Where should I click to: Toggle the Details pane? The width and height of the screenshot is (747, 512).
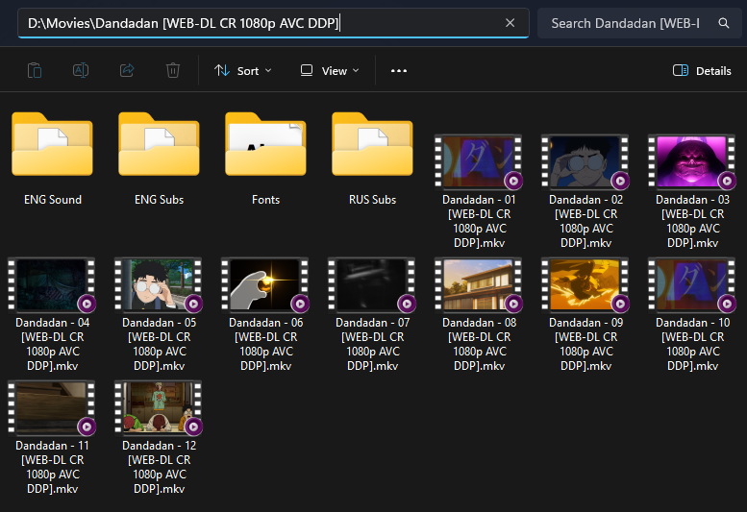[x=702, y=71]
